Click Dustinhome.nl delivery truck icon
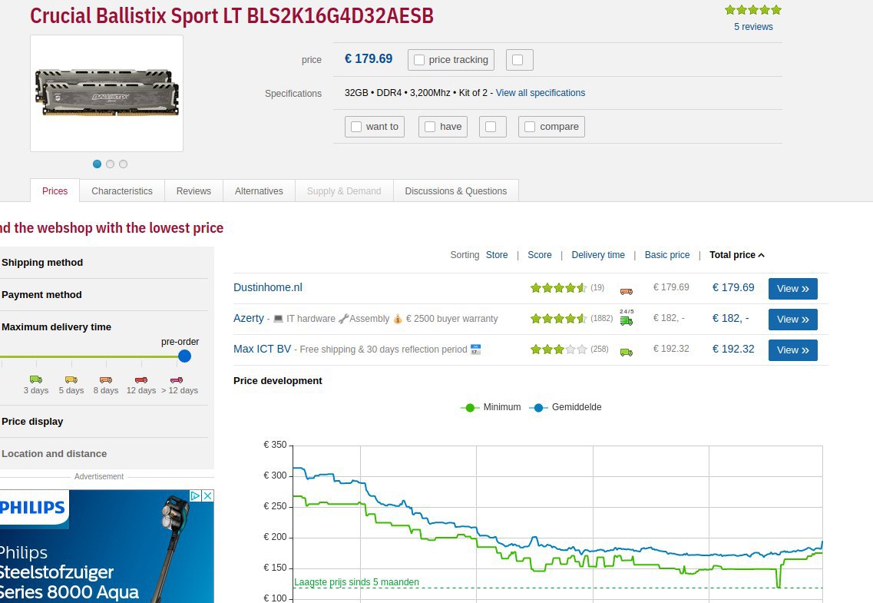This screenshot has width=873, height=603. click(x=627, y=291)
